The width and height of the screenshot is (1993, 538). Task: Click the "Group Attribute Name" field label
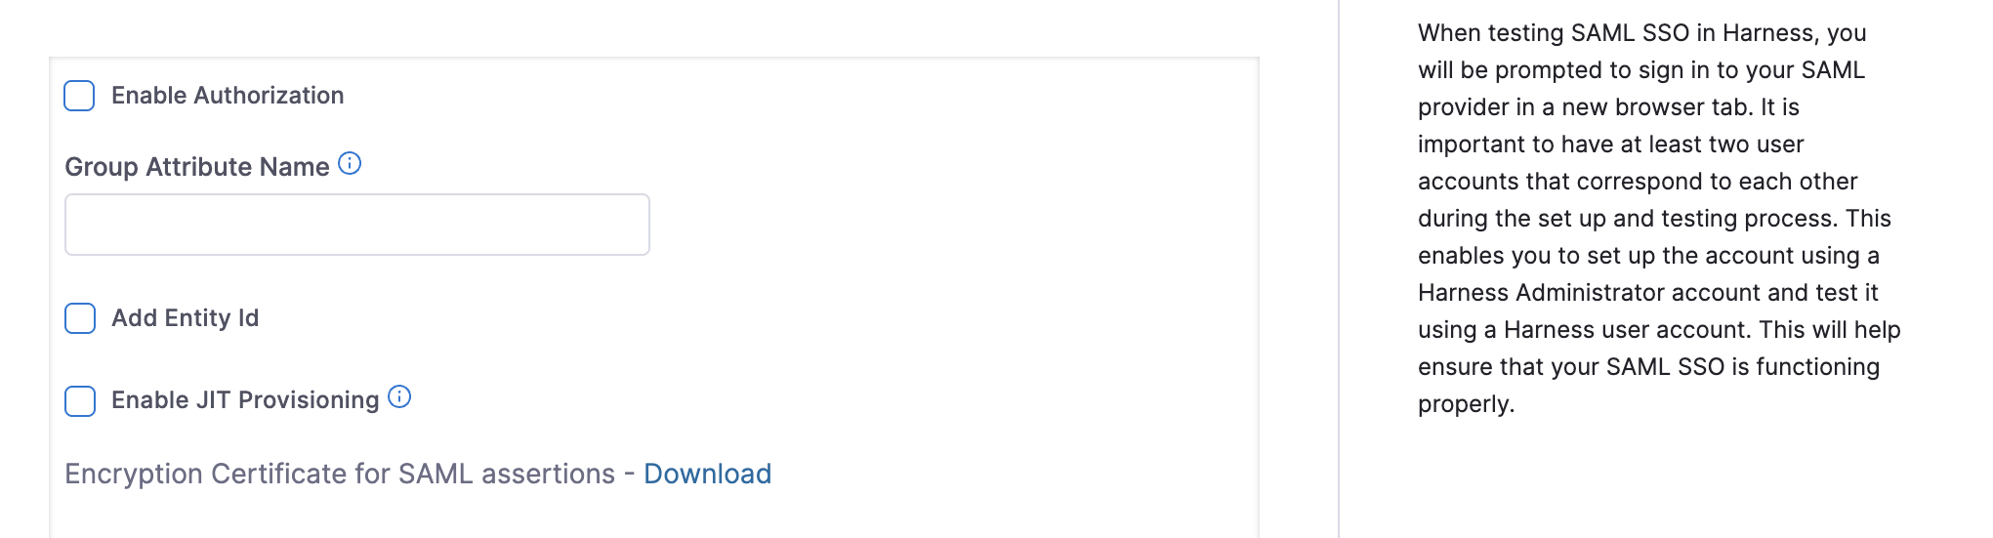197,167
